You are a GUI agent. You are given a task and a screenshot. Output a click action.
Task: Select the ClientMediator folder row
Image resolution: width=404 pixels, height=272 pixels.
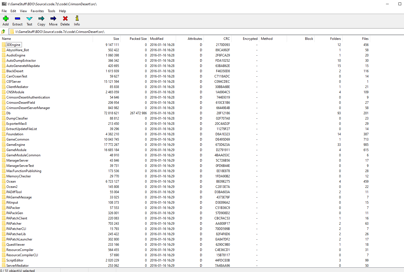[x=185, y=87]
